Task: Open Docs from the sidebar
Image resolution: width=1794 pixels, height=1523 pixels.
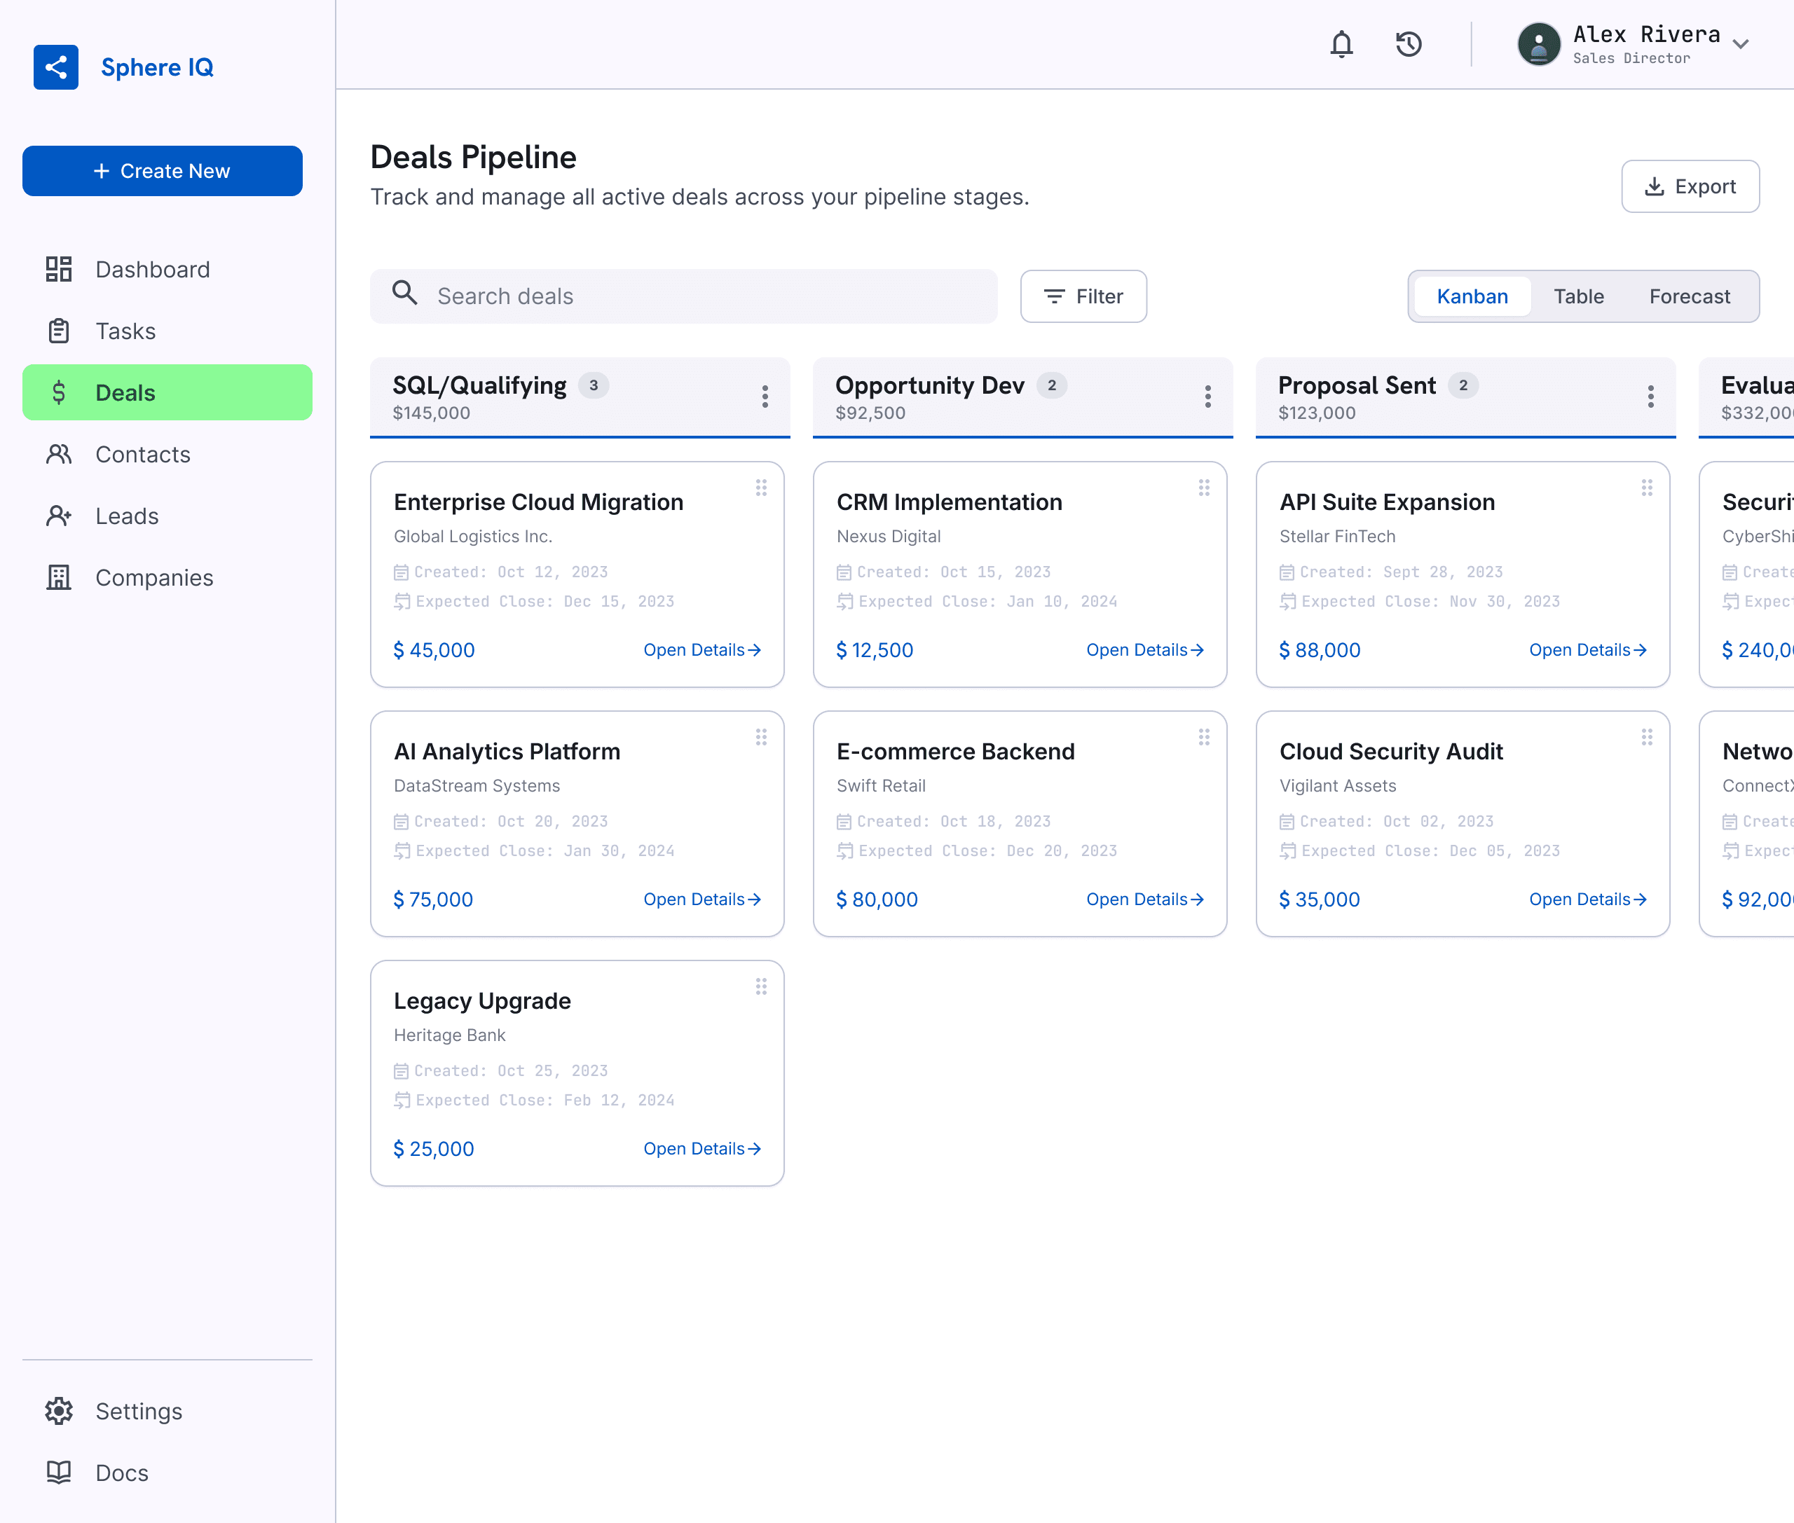Action: point(167,1473)
